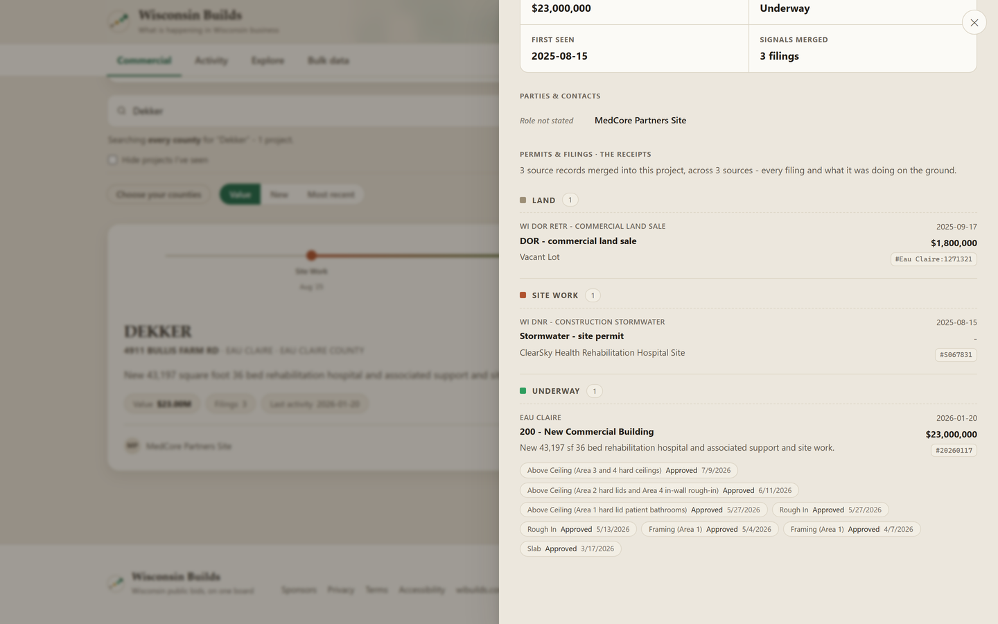Switch sorting to Most recent
The image size is (998, 624).
[x=331, y=195]
